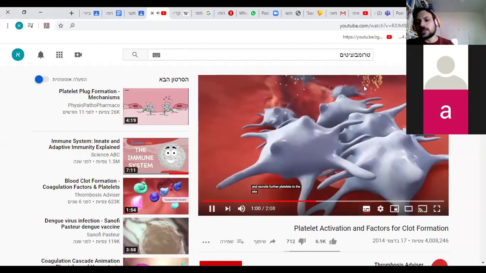Screen dimensions: 486x273
Task: Switch to miniplayer mode
Action: click(394, 209)
